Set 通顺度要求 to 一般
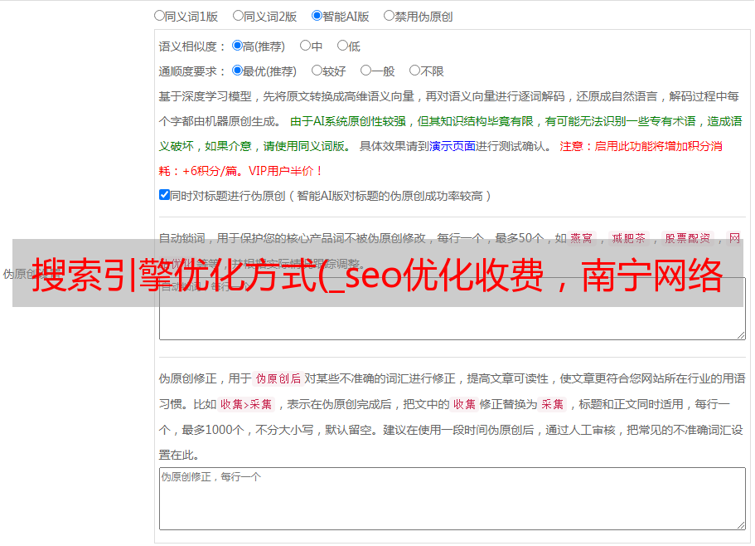 366,71
